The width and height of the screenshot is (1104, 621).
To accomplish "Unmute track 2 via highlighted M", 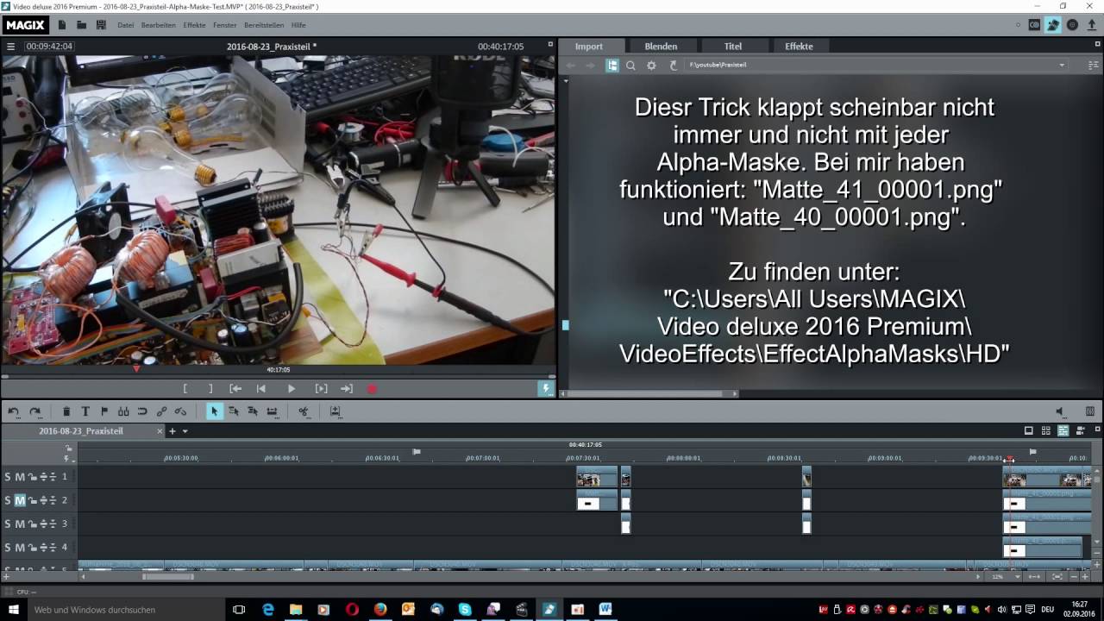I will 20,500.
